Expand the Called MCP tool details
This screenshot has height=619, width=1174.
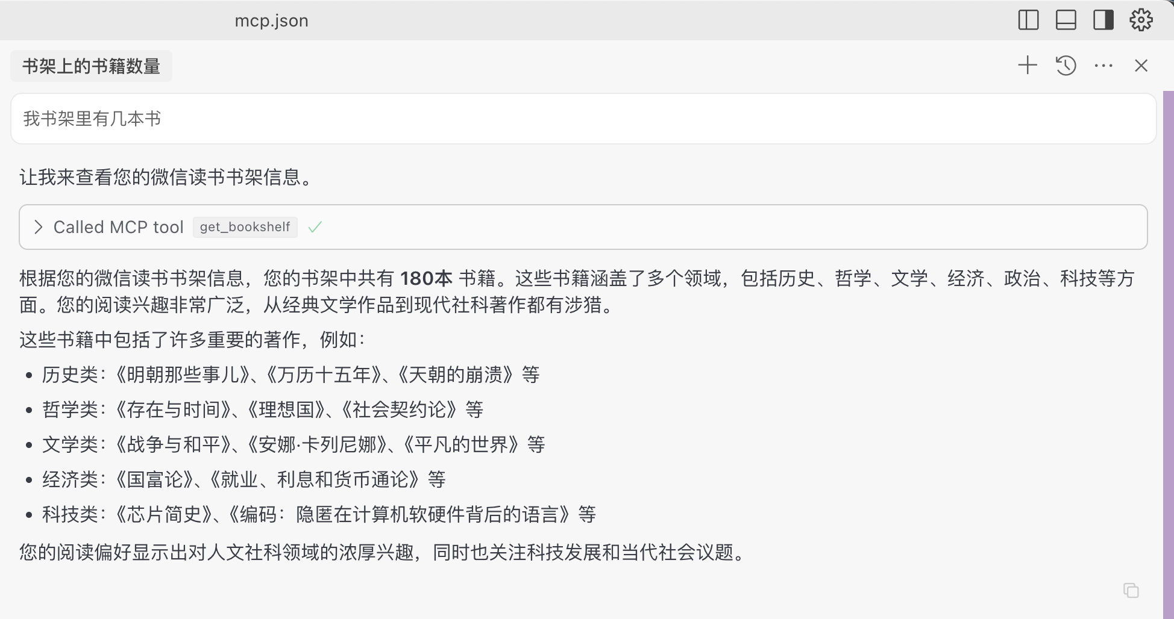(x=38, y=227)
